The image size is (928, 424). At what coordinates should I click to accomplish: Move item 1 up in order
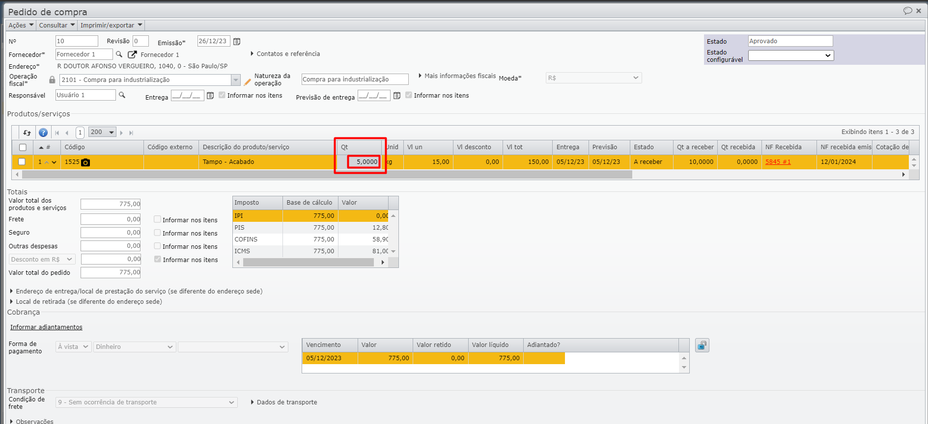pos(47,162)
